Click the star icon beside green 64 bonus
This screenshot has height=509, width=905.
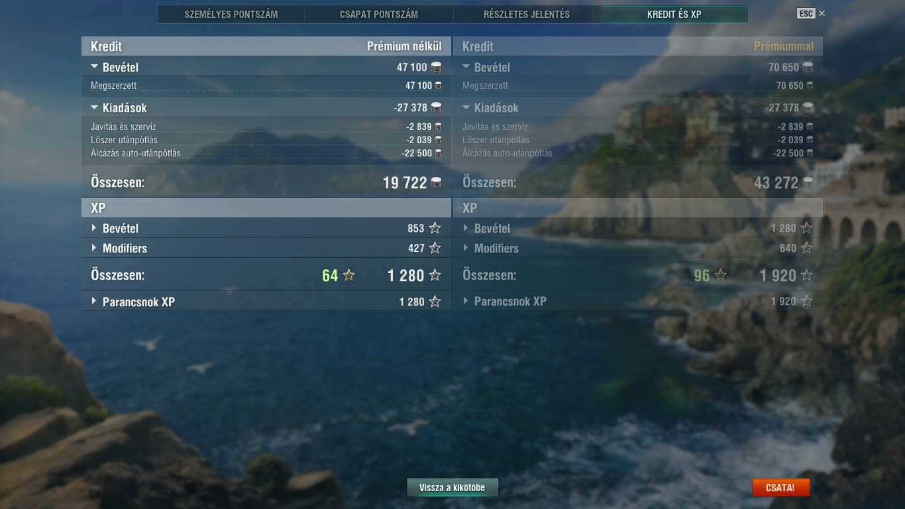point(348,275)
